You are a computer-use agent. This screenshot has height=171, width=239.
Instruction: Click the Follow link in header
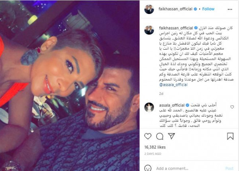point(208,9)
